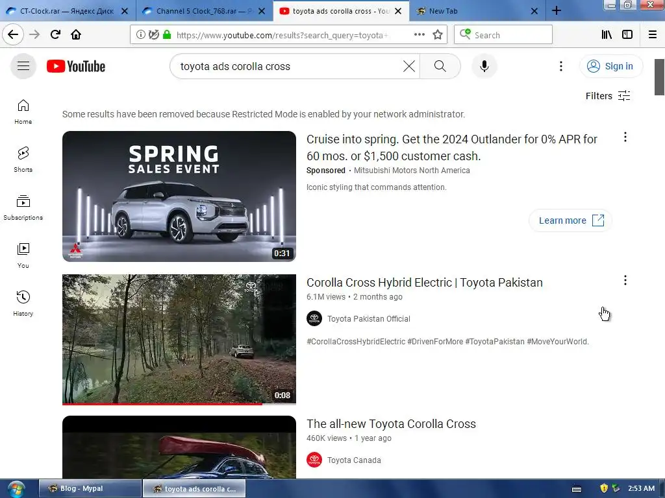Screen dimensions: 665x498
Task: Open Corolla Cross Hybrid Electric video title
Action: tap(425, 283)
